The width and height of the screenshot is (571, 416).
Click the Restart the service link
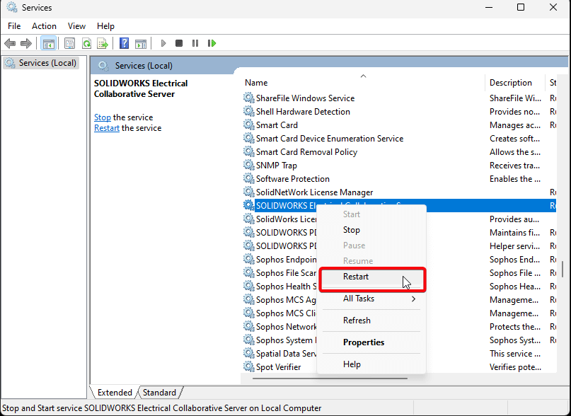[107, 128]
